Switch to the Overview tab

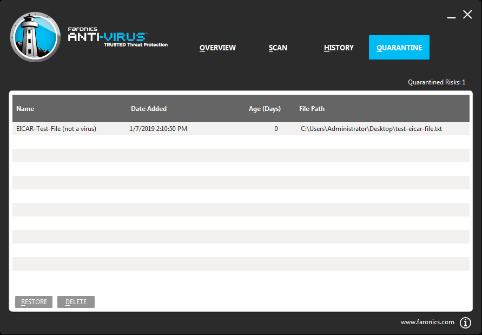point(217,48)
